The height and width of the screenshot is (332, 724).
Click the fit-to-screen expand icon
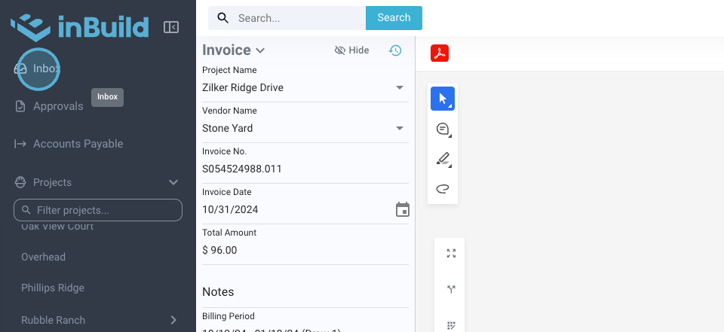[451, 254]
